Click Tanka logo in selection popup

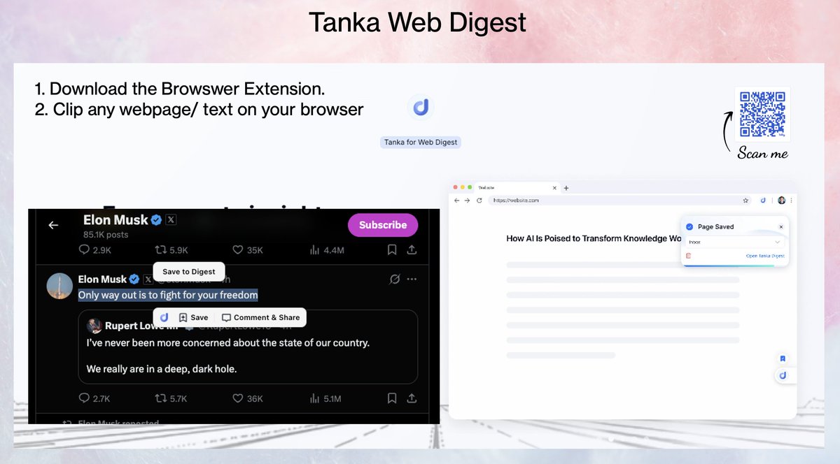point(164,317)
